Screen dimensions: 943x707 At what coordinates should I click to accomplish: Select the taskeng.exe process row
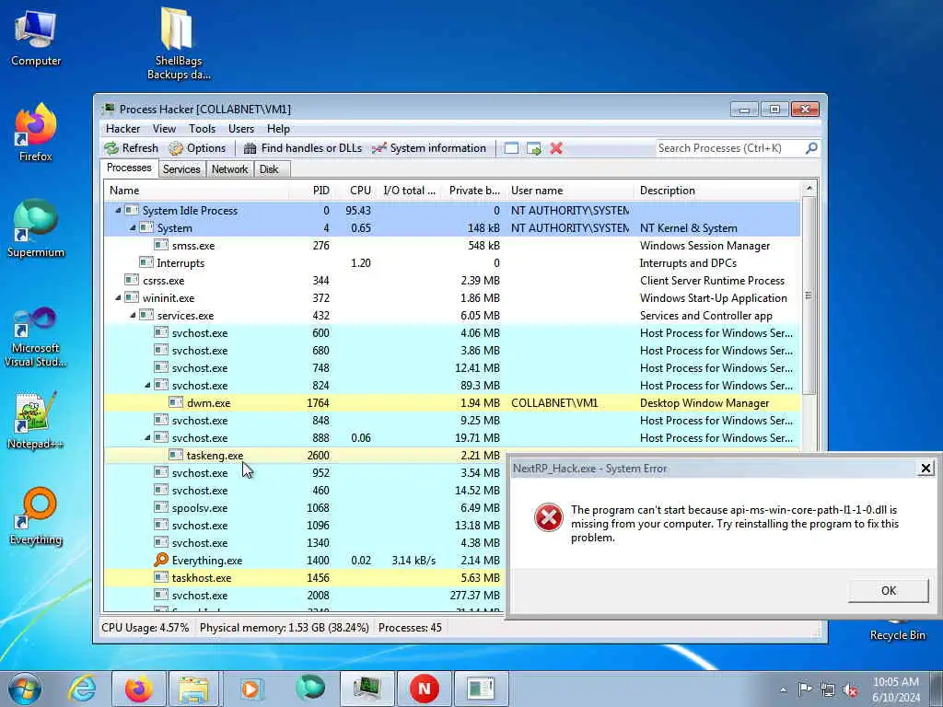pos(305,455)
